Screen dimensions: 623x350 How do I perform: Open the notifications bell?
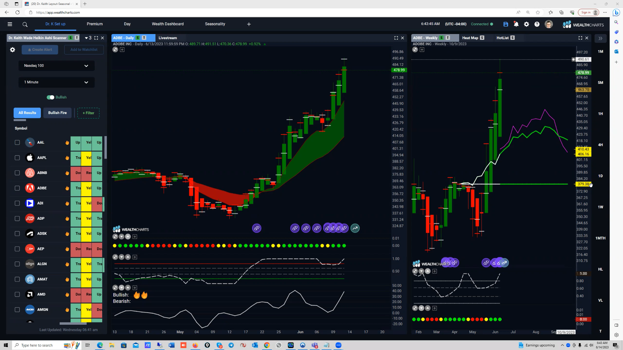click(516, 24)
